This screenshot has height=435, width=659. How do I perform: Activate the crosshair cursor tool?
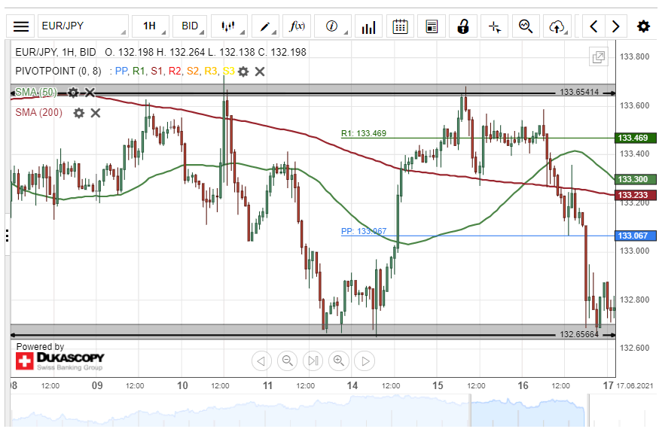coord(494,26)
